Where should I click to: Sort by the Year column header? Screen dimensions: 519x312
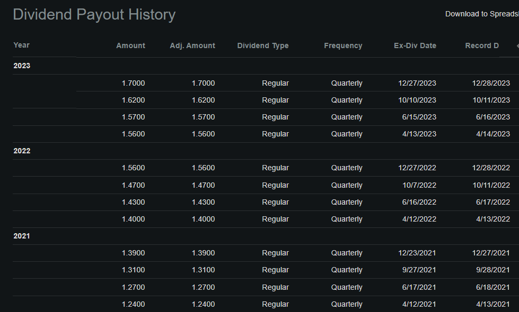point(22,45)
